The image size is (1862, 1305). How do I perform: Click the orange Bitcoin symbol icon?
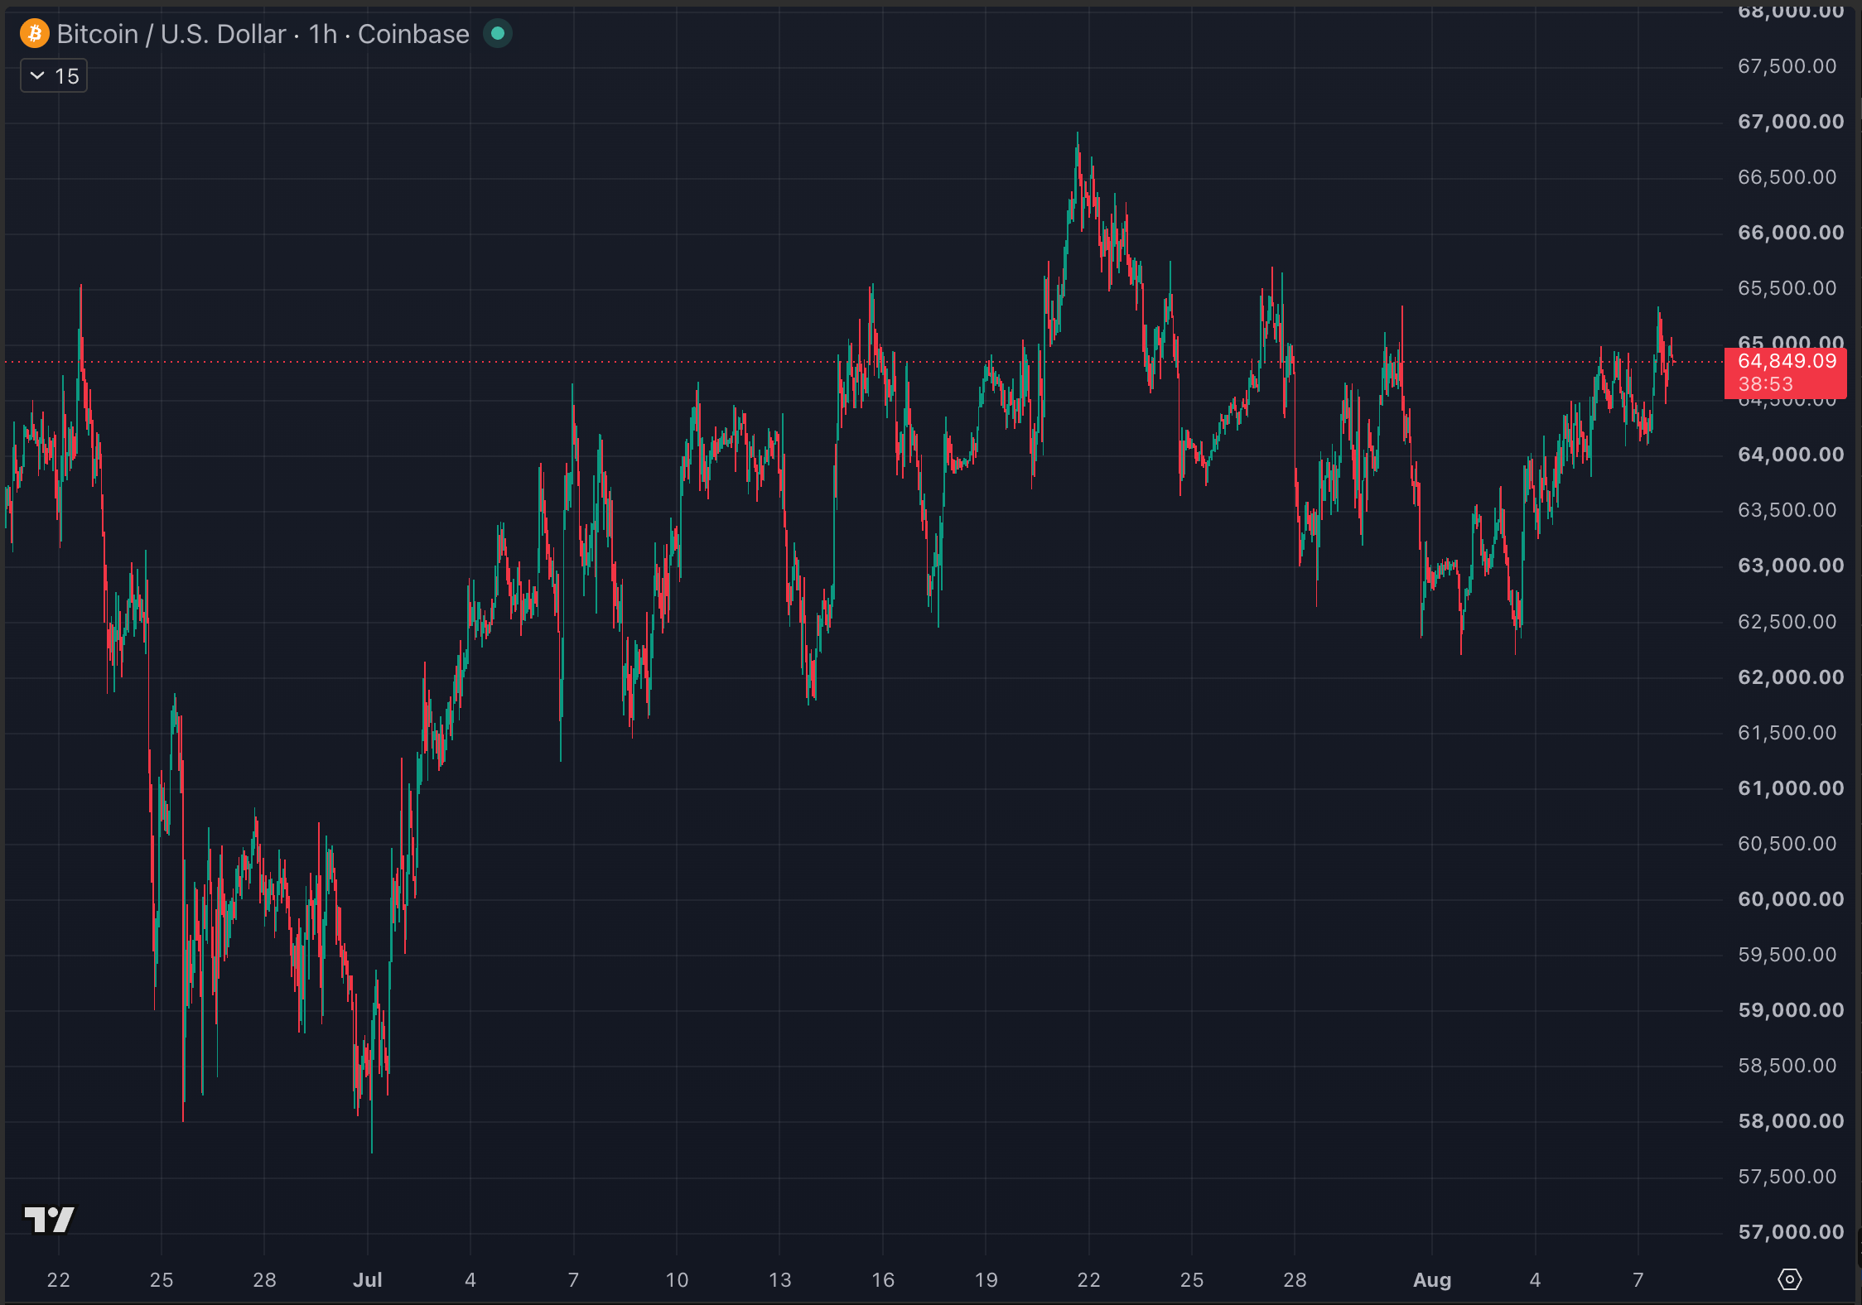click(35, 34)
